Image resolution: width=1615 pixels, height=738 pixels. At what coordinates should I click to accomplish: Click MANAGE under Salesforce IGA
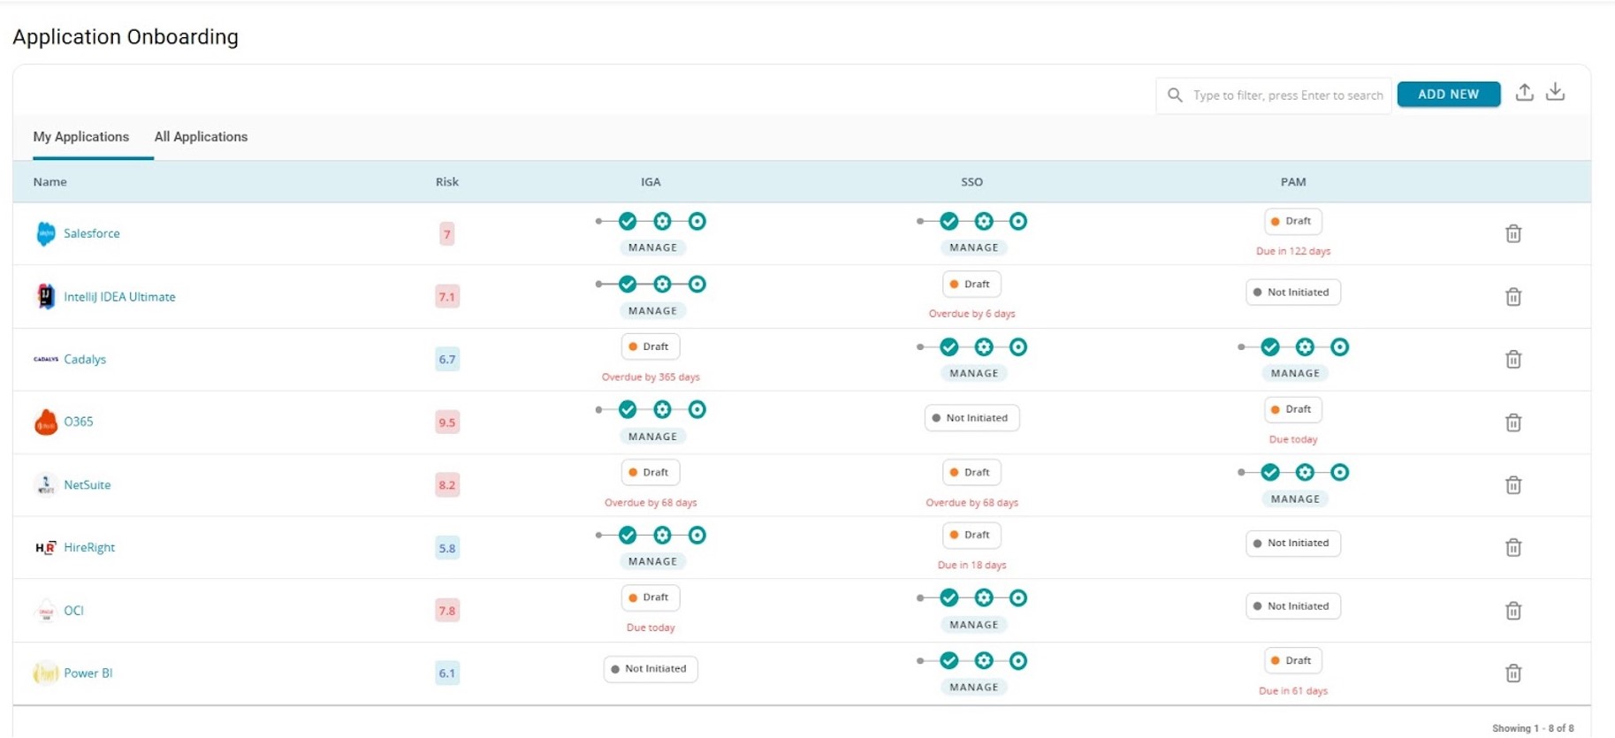[652, 247]
